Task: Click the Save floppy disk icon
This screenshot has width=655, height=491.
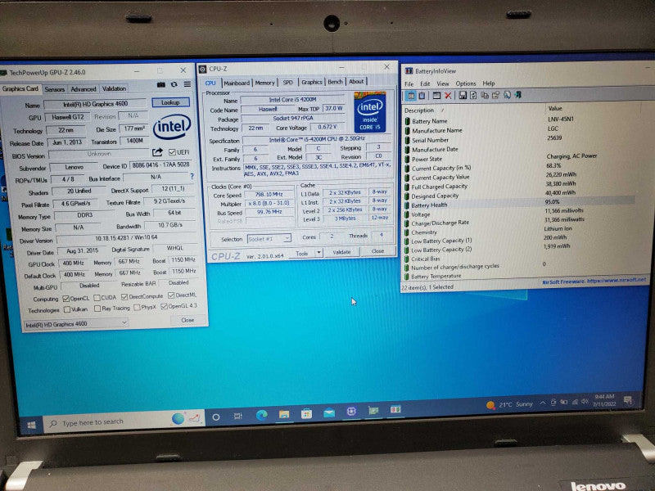Action: [463, 95]
